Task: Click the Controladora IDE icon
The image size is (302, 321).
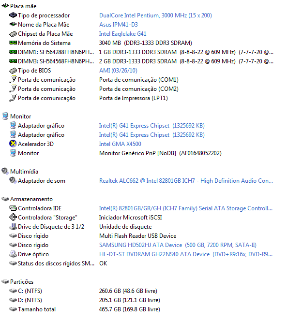Action: [x=13, y=208]
